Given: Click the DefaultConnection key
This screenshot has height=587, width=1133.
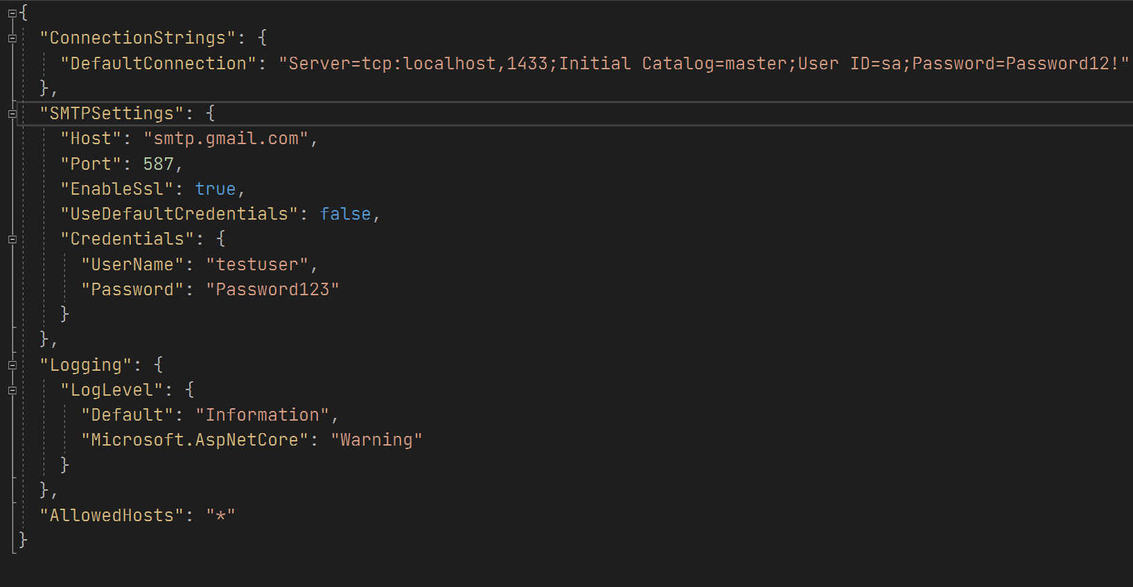Looking at the screenshot, I should pos(159,64).
